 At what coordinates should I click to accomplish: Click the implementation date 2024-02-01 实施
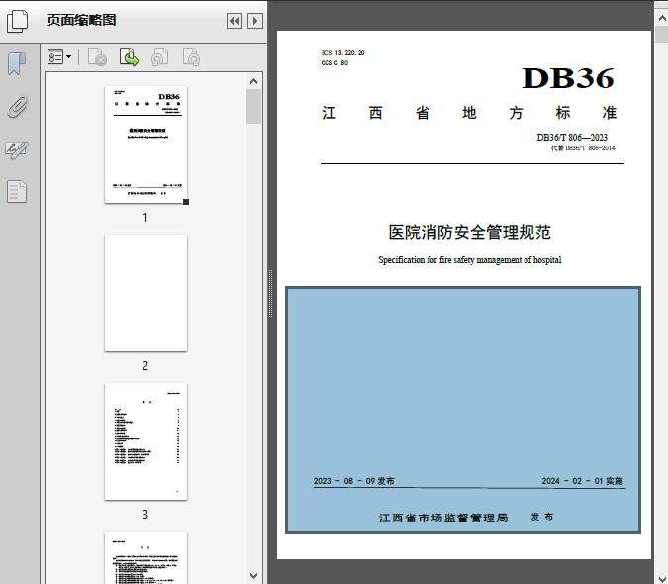pyautogui.click(x=582, y=481)
